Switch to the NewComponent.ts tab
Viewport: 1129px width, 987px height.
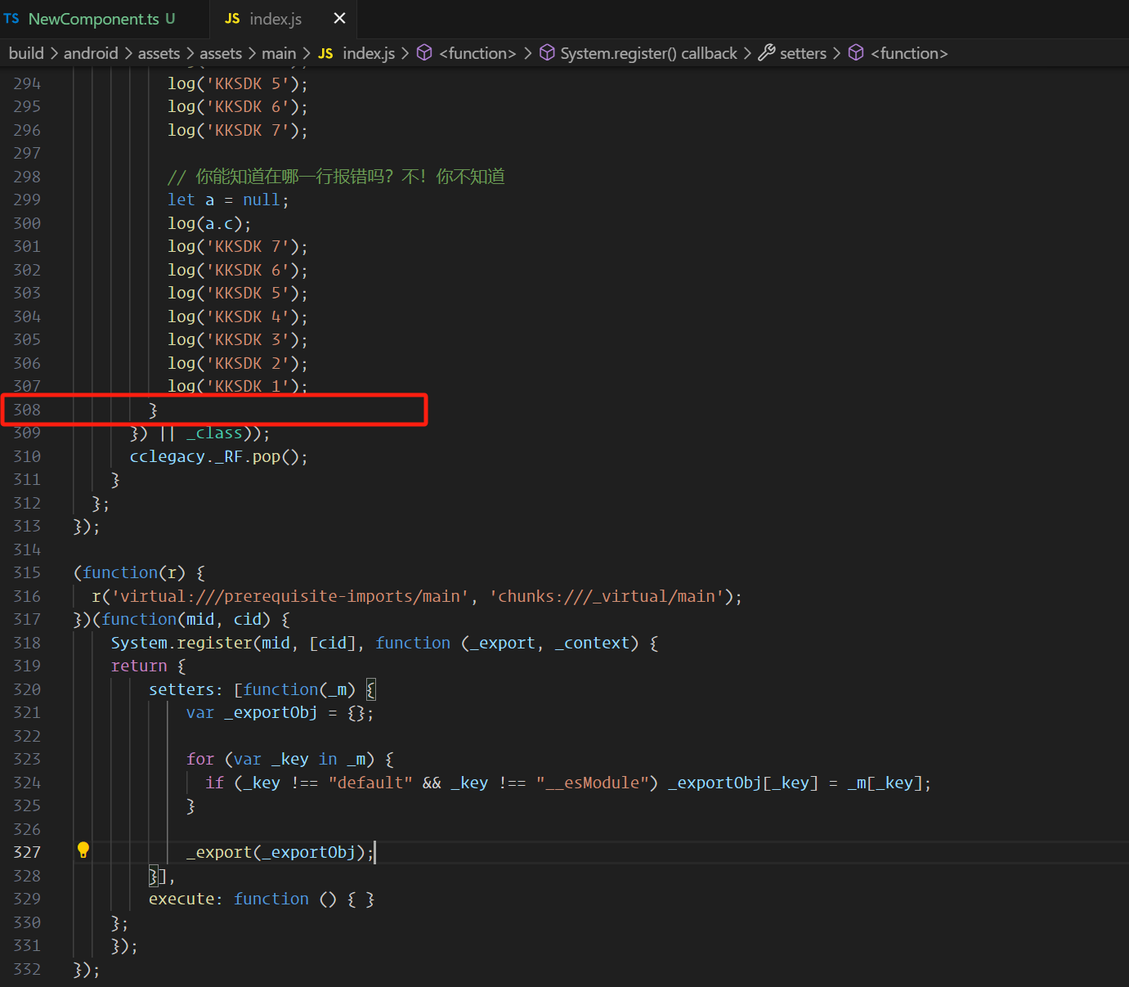click(92, 19)
